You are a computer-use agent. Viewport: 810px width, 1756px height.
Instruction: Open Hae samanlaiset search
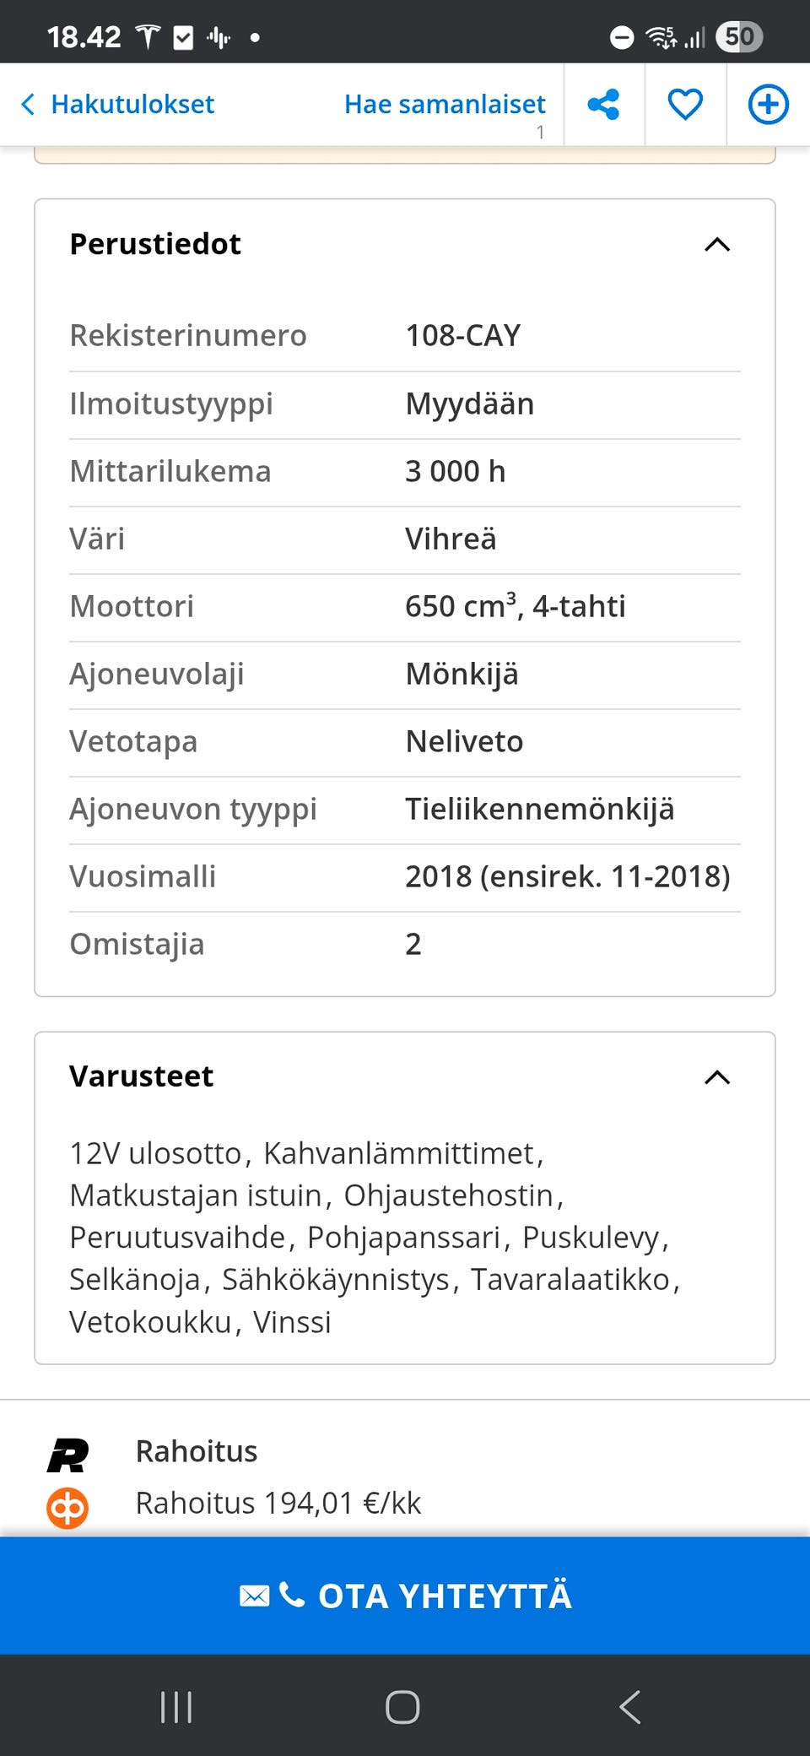coord(444,103)
